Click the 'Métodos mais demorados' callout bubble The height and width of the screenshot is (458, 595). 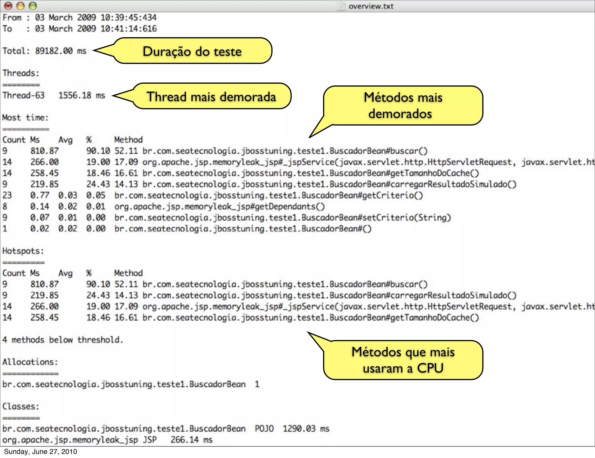[403, 105]
